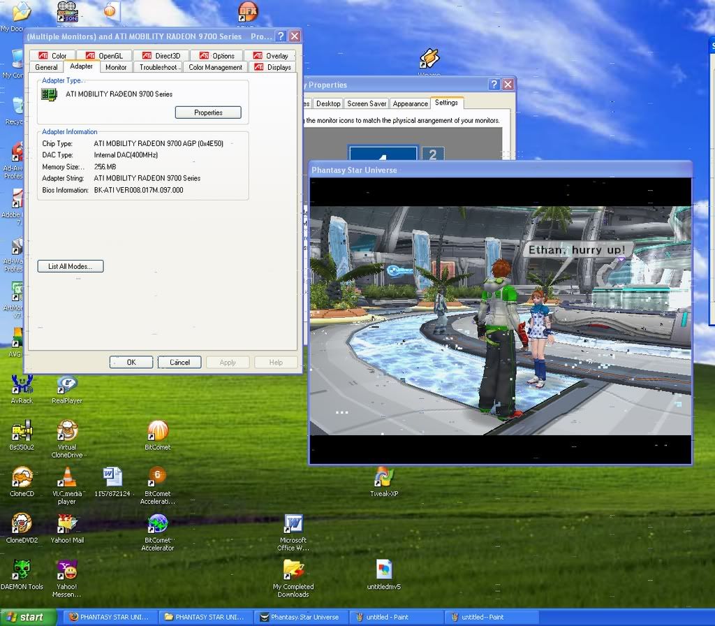
Task: Click the ATI adapter card icon
Action: coord(50,94)
